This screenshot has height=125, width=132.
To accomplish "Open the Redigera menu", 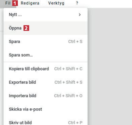I will 30,3.
